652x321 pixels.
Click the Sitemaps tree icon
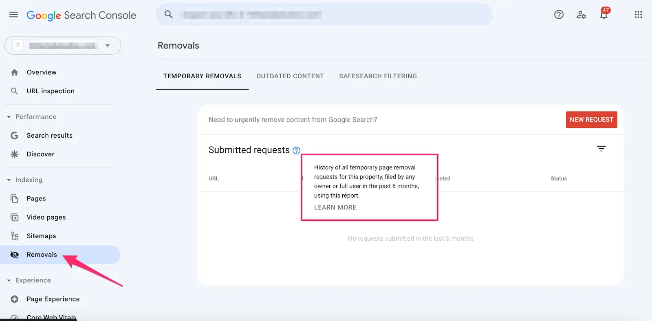14,236
